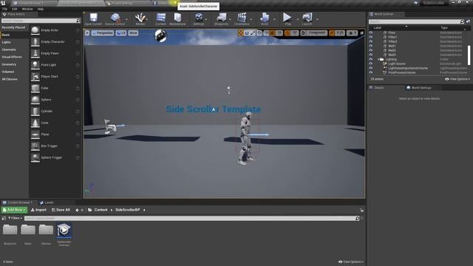Viewport: 473px width, 266px height.
Task: Toggle visibility of Wall3 actor
Action: tap(371, 55)
